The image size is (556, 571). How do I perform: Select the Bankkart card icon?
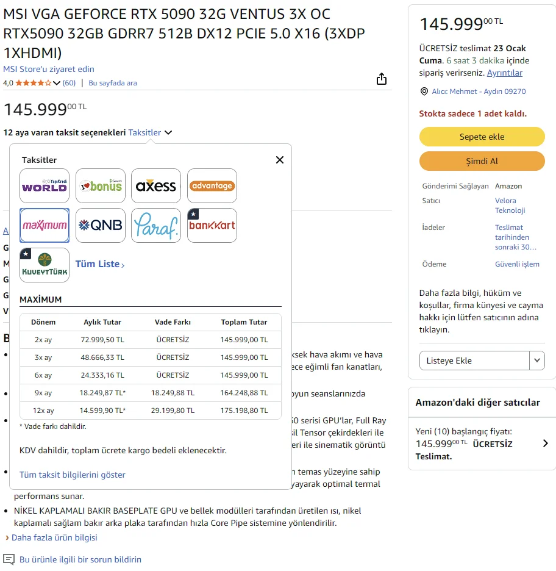pos(212,225)
